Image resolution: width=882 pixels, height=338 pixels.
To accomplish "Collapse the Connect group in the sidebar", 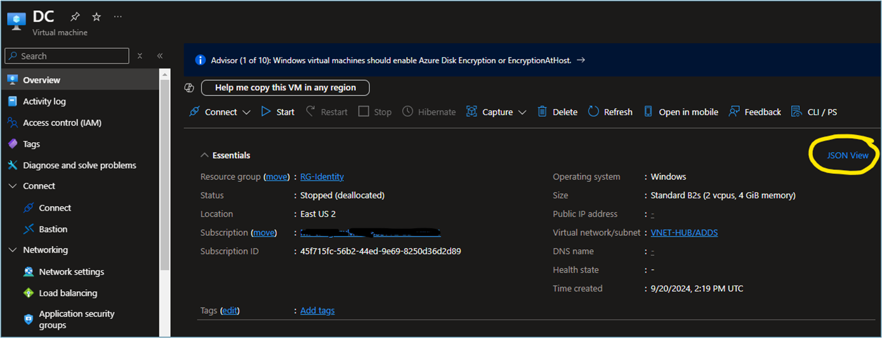I will coord(13,186).
